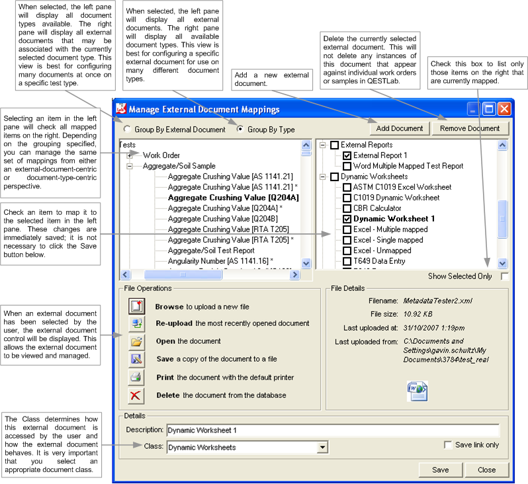
Task: Open the Word document preview icon
Action: click(417, 391)
